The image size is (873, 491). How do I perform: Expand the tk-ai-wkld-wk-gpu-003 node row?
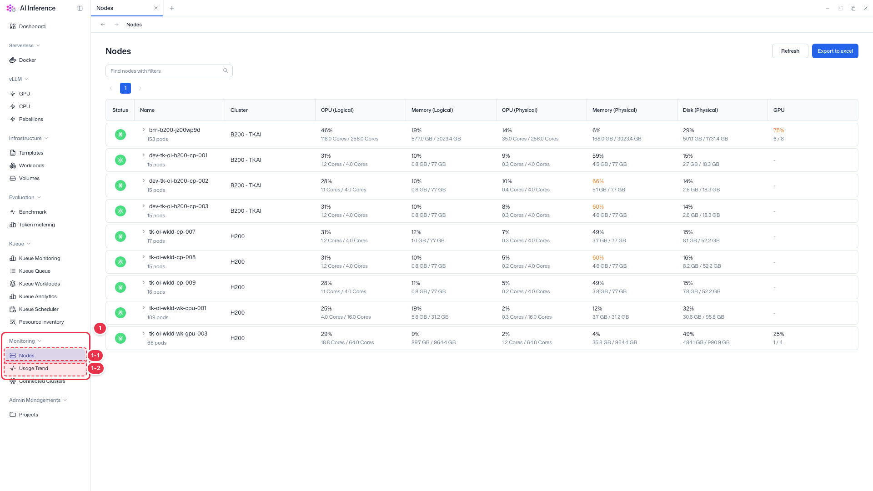click(x=144, y=333)
